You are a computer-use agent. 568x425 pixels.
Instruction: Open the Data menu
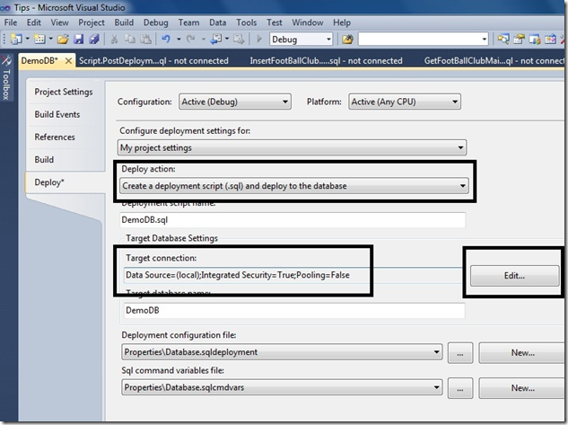tap(218, 22)
